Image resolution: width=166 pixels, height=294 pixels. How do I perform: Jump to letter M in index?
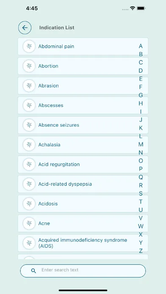pos(141,144)
